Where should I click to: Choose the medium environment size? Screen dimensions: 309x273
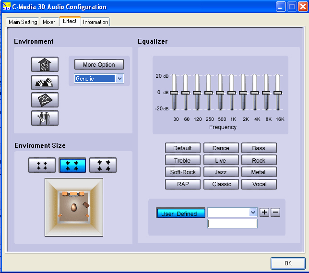pyautogui.click(x=72, y=165)
